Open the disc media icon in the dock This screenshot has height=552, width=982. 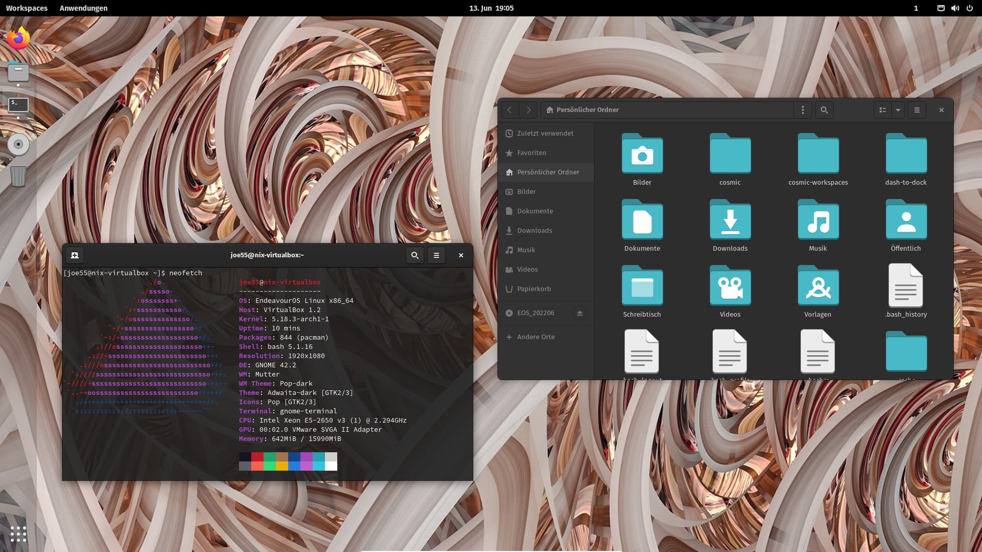(x=18, y=144)
